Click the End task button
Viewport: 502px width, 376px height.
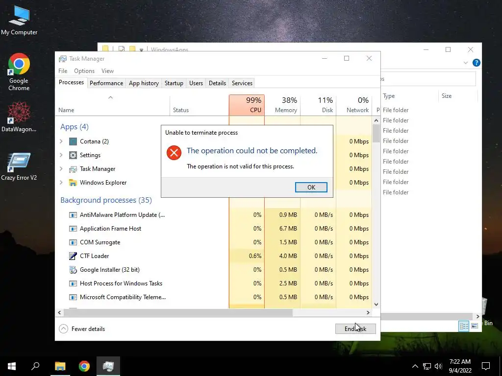355,329
